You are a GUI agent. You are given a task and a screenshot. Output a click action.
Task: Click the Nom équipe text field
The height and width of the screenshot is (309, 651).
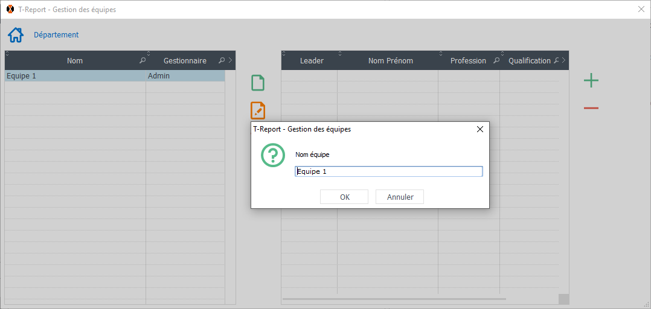pos(388,171)
